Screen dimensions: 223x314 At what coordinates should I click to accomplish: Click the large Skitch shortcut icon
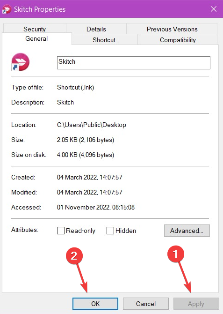point(20,62)
